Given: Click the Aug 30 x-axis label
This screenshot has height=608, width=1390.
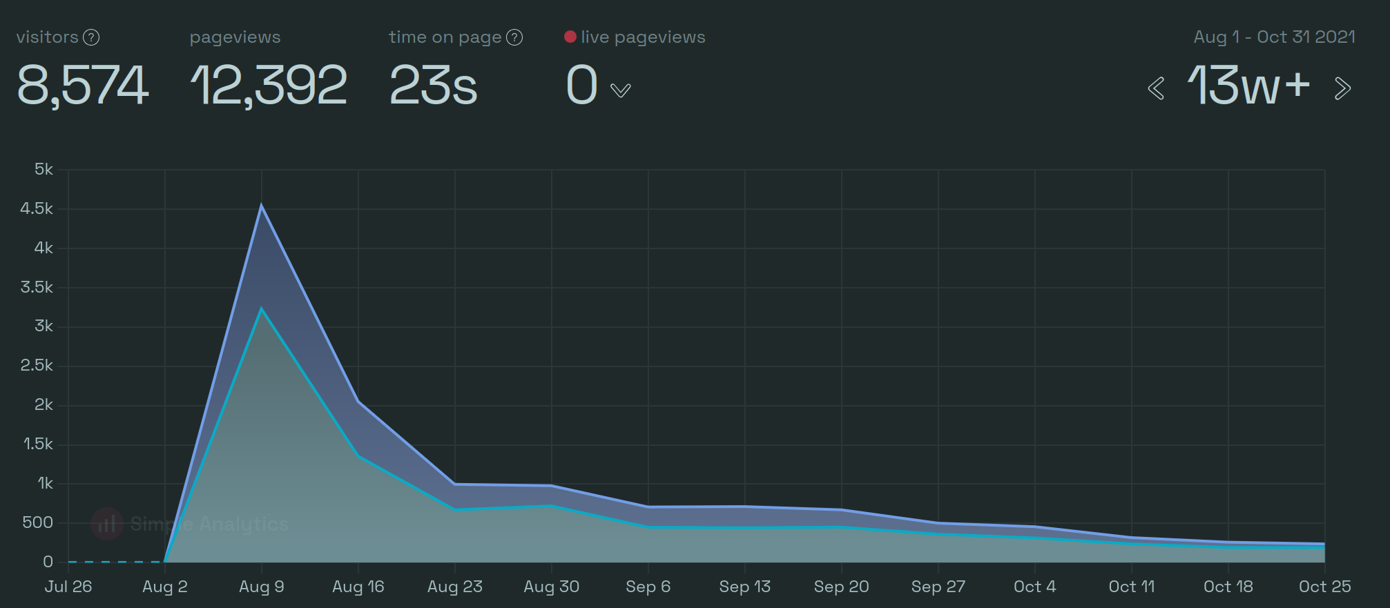Looking at the screenshot, I should (x=551, y=587).
